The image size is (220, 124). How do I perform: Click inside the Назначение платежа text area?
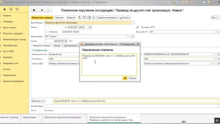[109, 65]
